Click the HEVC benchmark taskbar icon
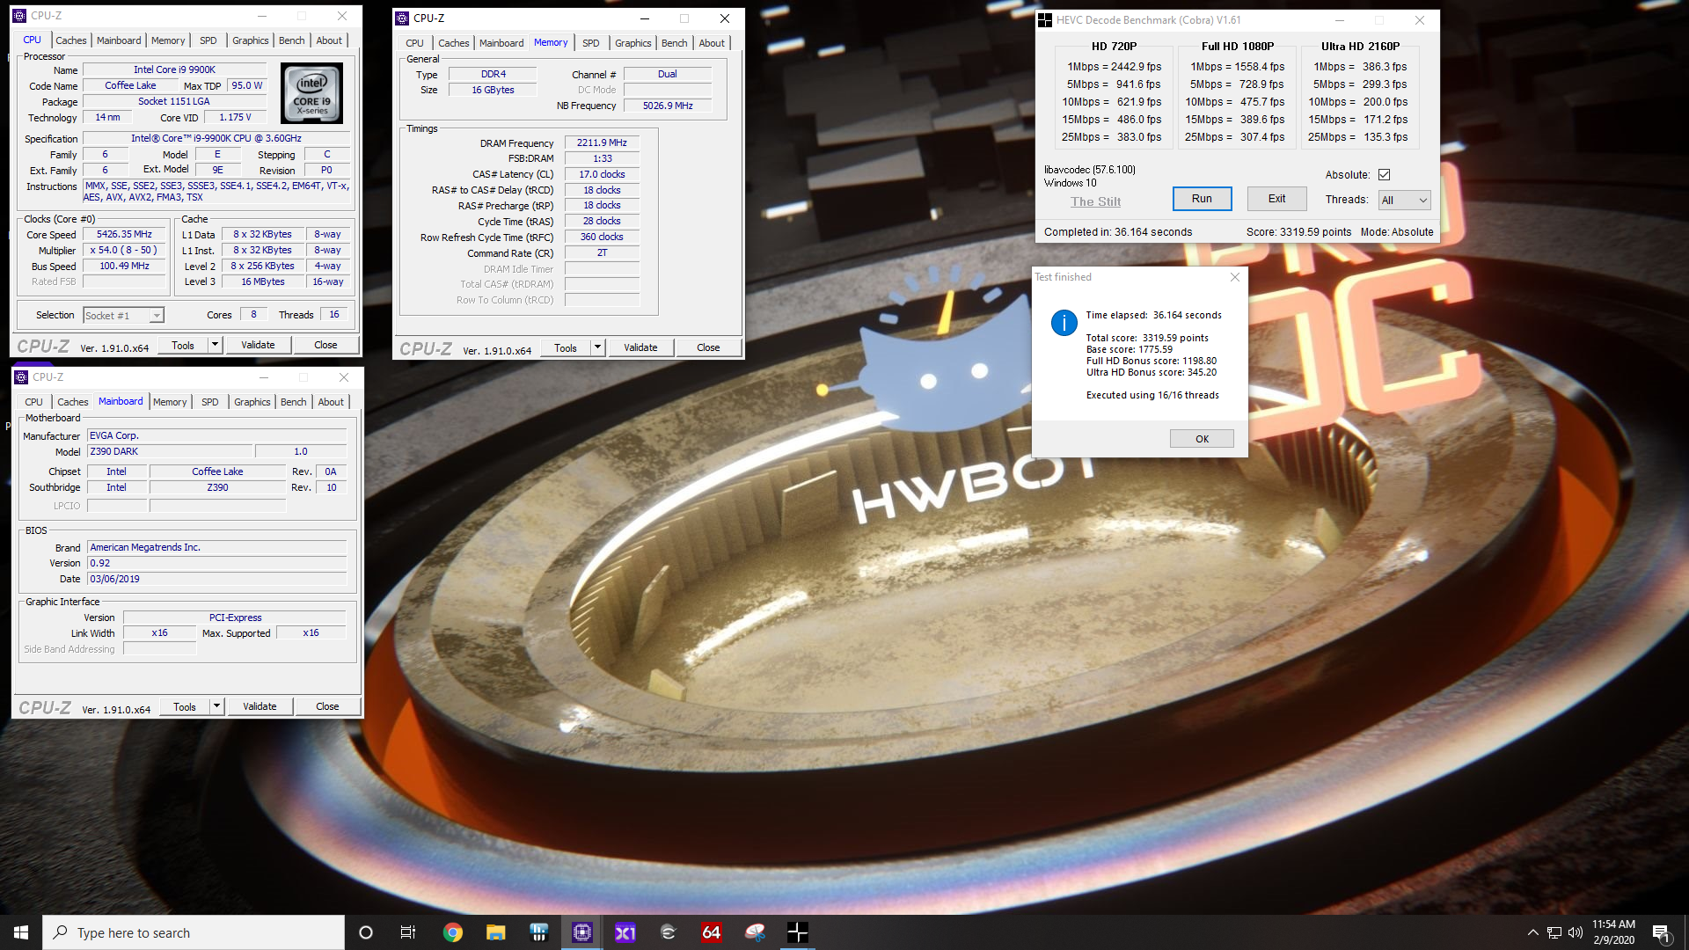 [x=798, y=932]
